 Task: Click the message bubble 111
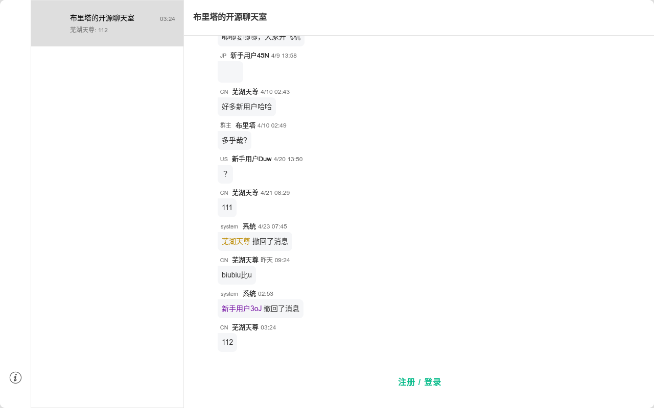click(227, 208)
